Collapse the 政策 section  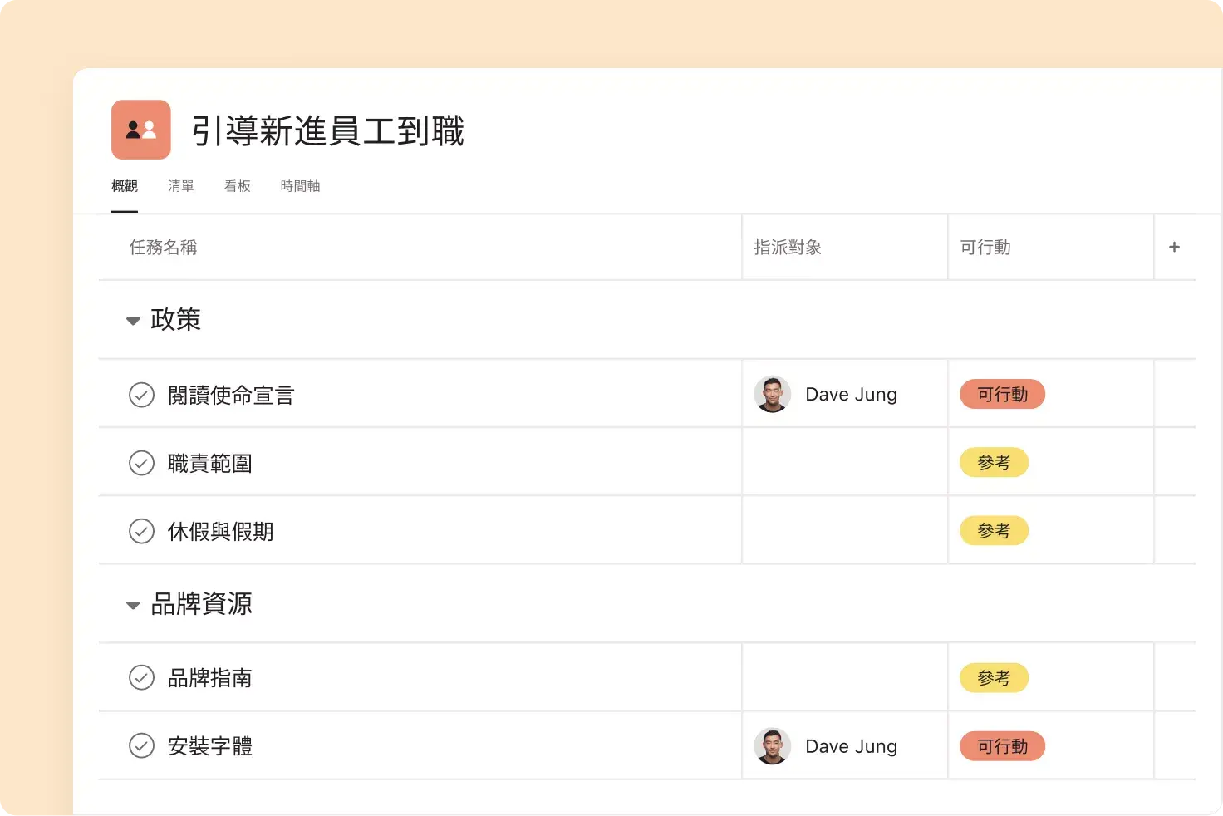[x=133, y=321]
